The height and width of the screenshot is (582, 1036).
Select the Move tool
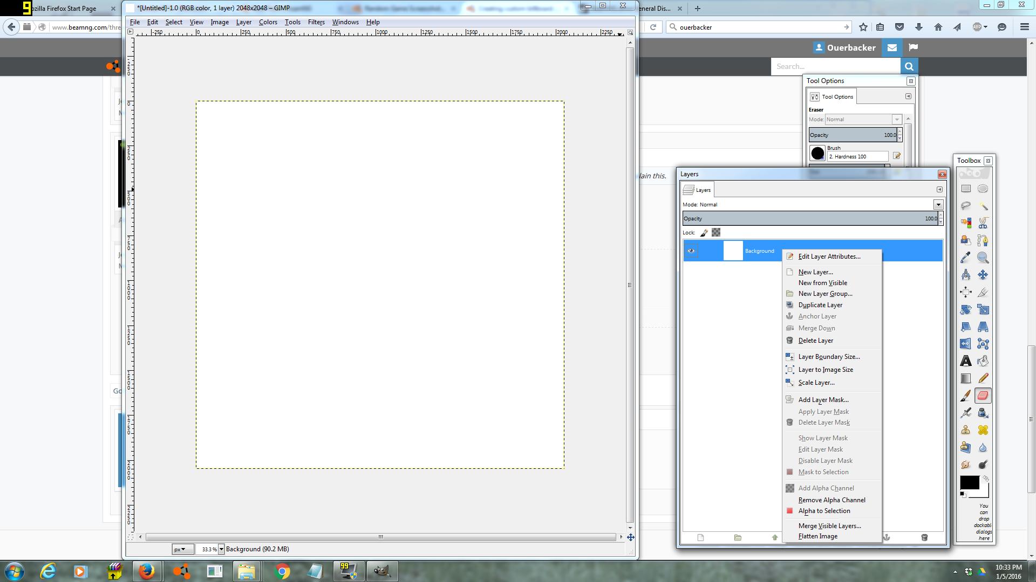tap(983, 275)
